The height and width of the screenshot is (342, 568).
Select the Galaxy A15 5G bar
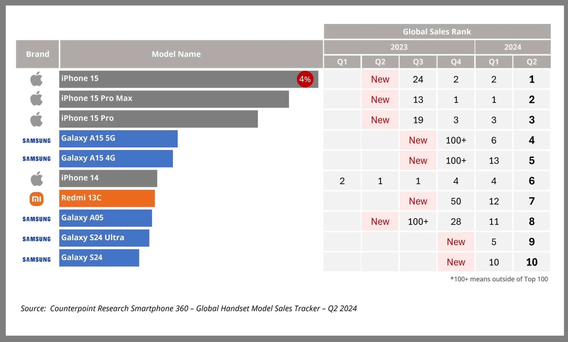(118, 139)
